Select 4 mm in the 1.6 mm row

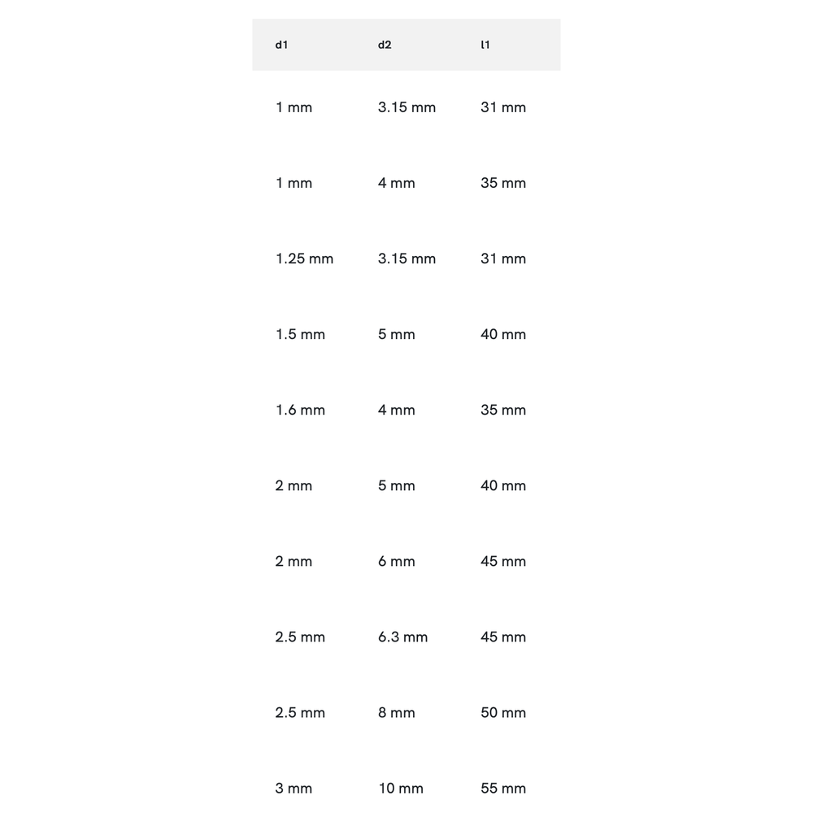tap(396, 410)
